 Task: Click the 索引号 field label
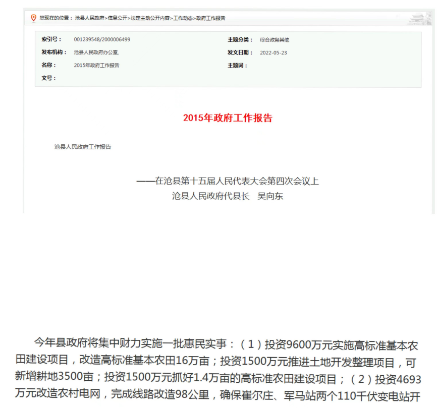click(49, 39)
